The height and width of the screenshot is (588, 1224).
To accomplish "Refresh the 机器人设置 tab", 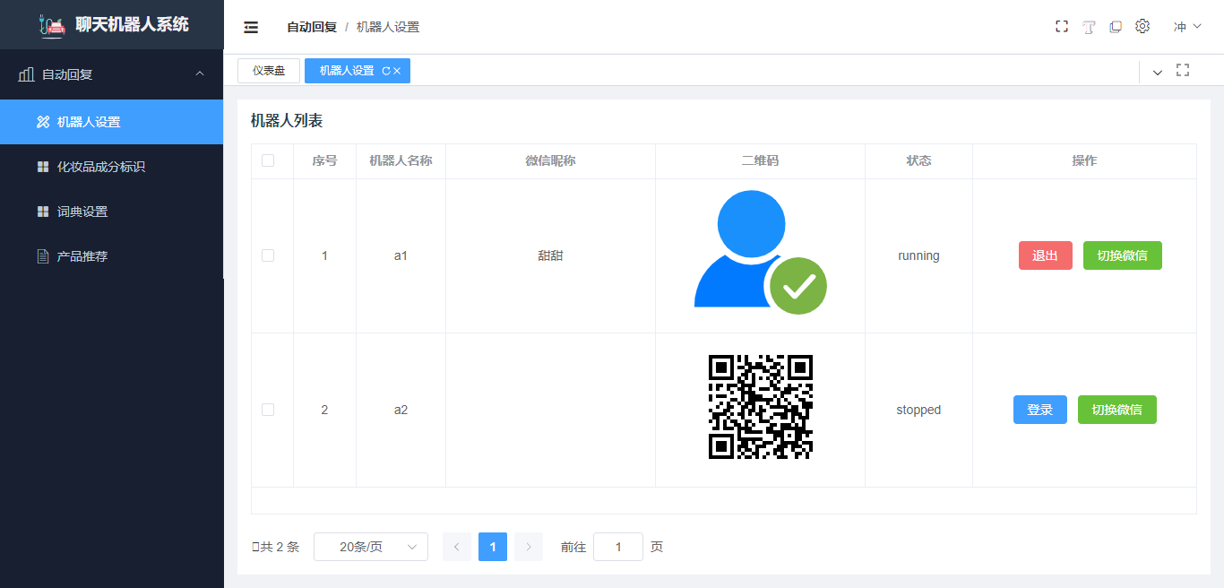I will tap(386, 71).
